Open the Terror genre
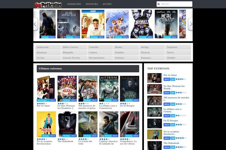 178,52
